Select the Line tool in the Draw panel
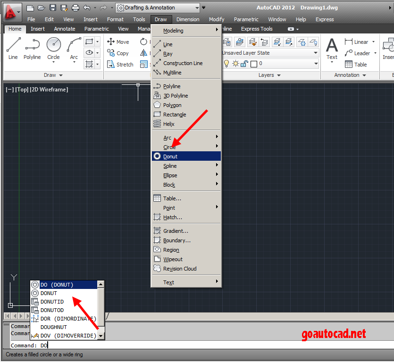 [13, 45]
